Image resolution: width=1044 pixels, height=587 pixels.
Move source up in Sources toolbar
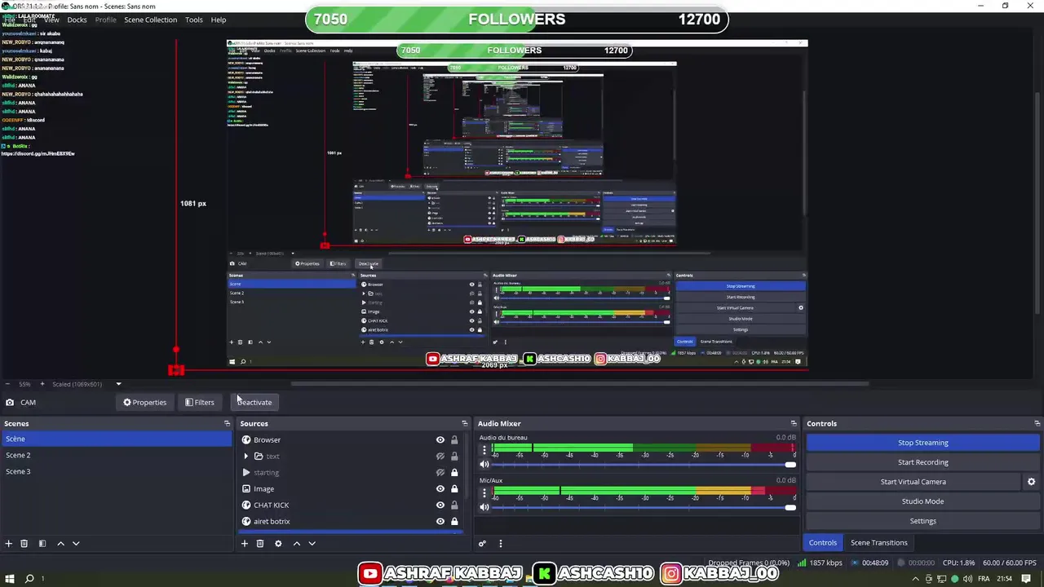click(297, 544)
